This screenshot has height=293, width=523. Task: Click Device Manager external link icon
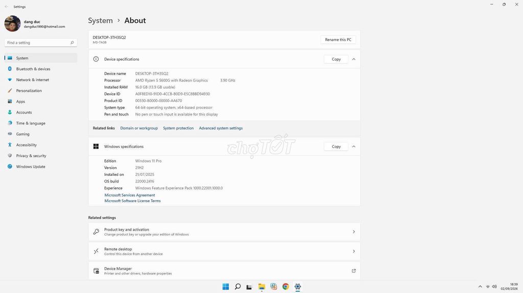pyautogui.click(x=353, y=271)
